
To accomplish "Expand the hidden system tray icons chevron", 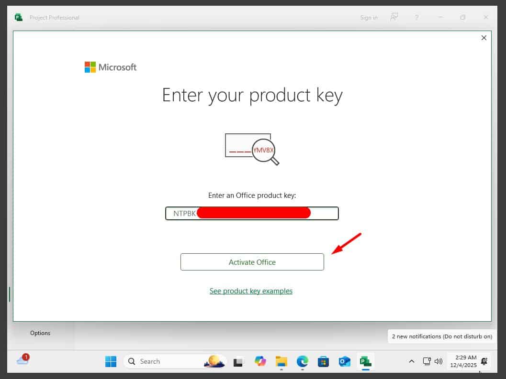I will tap(411, 361).
